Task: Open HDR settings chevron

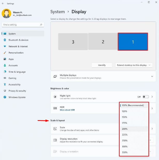Action: (152, 108)
